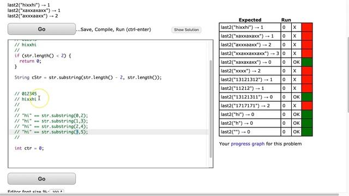Click the OK cell in last2("hi") row

pos(296,114)
